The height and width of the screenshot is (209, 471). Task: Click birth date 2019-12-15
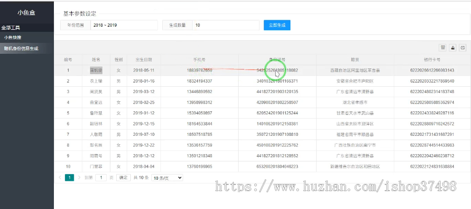[x=143, y=124]
